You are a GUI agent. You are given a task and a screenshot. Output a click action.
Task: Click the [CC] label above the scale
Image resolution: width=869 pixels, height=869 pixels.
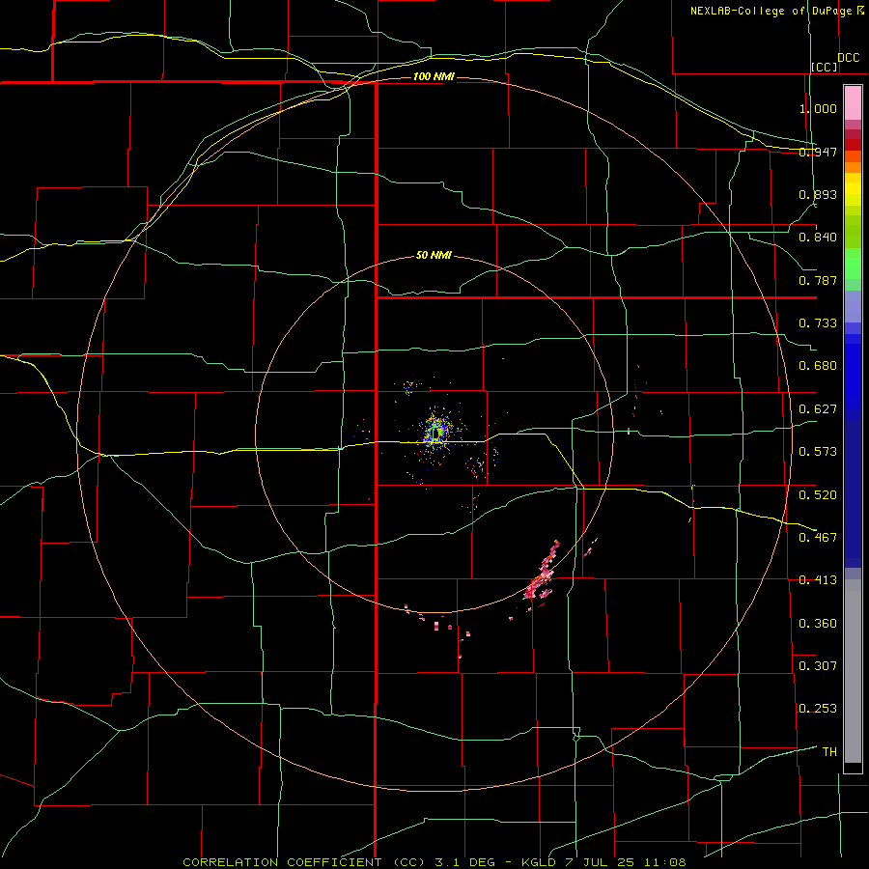[x=824, y=67]
